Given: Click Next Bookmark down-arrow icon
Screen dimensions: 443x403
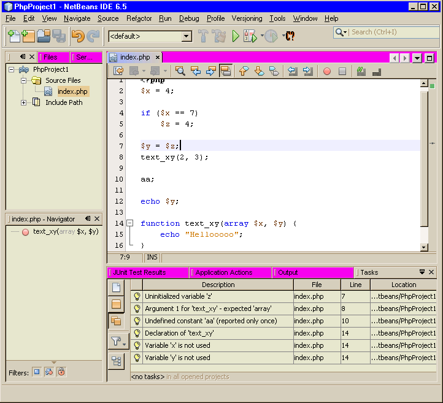Looking at the screenshot, I should coord(259,71).
